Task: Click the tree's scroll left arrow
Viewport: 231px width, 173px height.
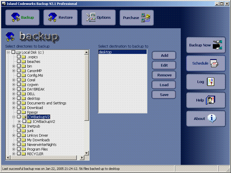Action: 8,157
